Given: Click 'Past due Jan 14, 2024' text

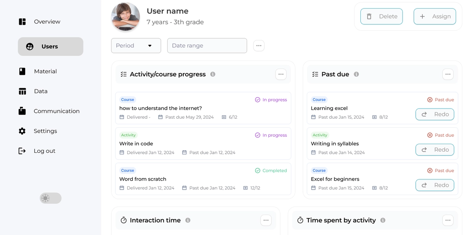Looking at the screenshot, I should pos(341,152).
